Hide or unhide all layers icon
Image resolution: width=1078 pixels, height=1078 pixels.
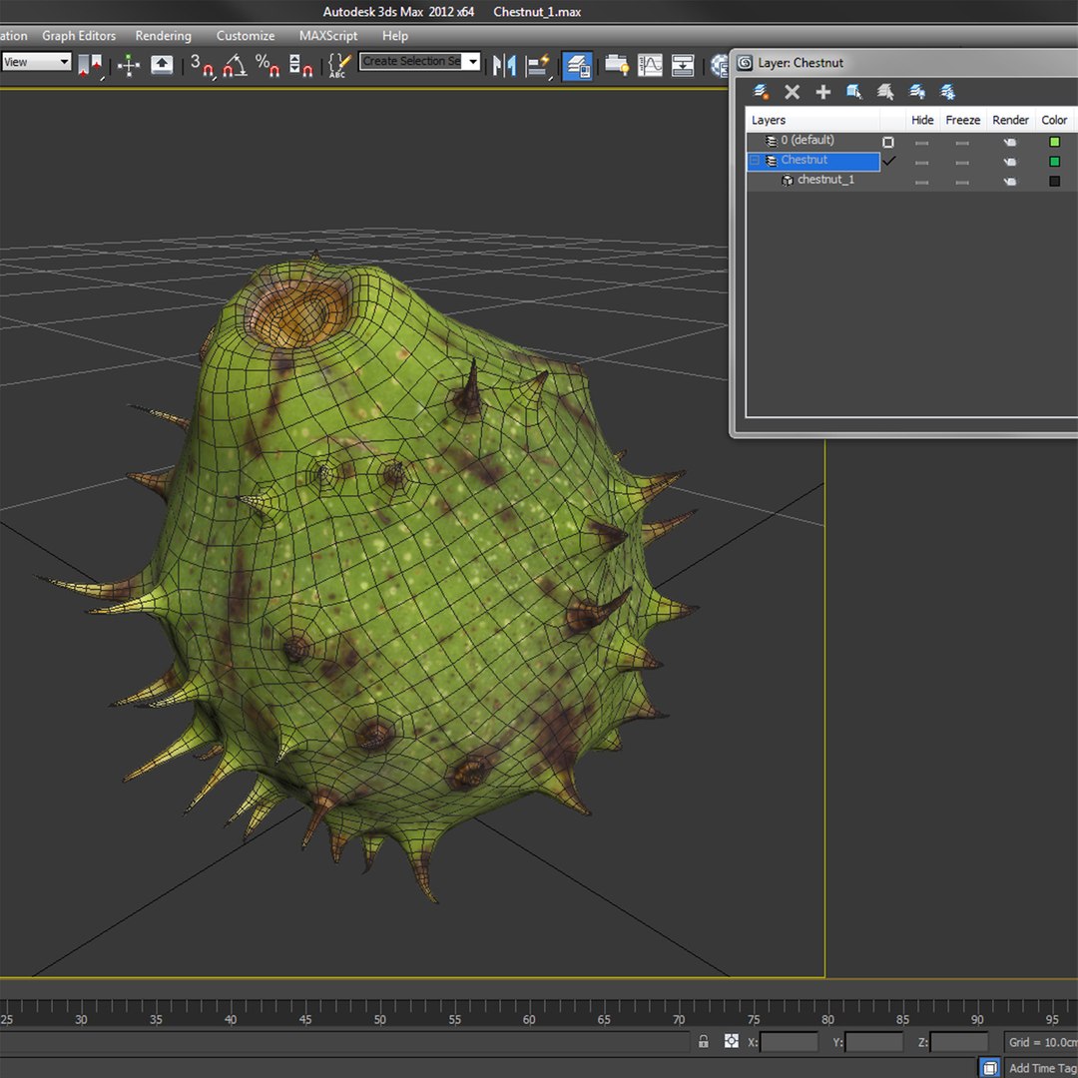tap(917, 92)
